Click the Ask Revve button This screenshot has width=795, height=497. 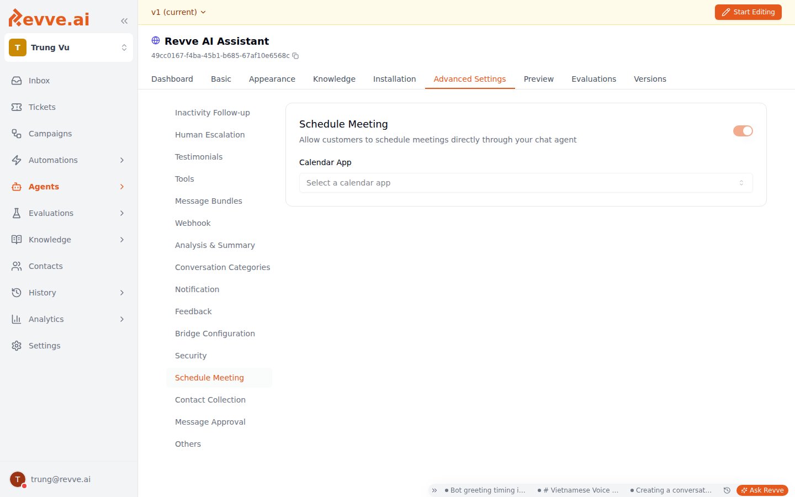(762, 490)
